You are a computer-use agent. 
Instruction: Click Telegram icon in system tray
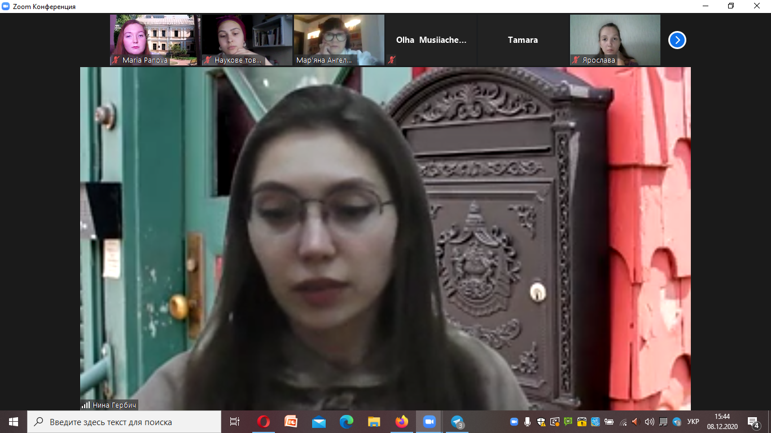tap(677, 422)
